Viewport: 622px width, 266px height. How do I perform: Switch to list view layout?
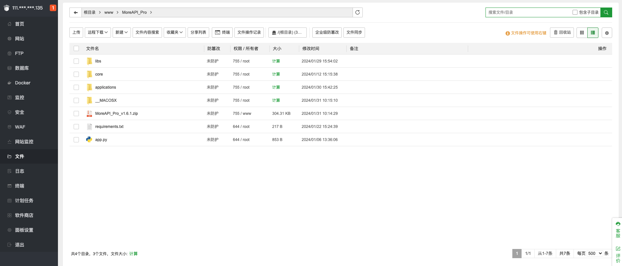click(593, 33)
